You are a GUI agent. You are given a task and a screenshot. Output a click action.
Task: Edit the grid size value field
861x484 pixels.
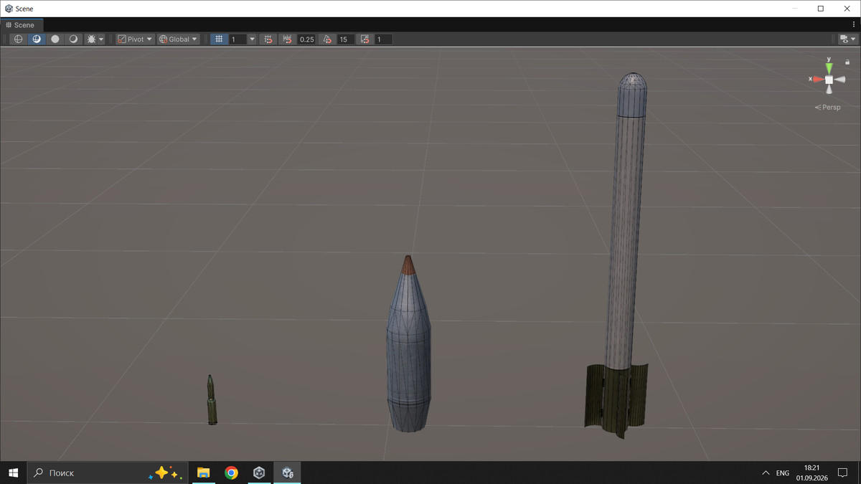point(237,39)
